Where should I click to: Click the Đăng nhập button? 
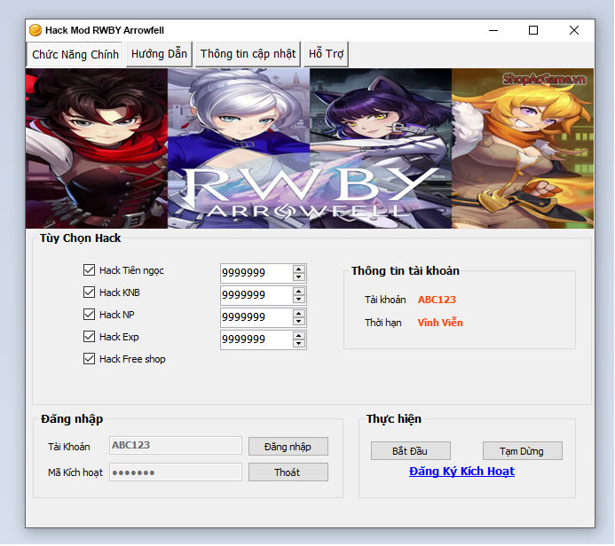point(288,447)
